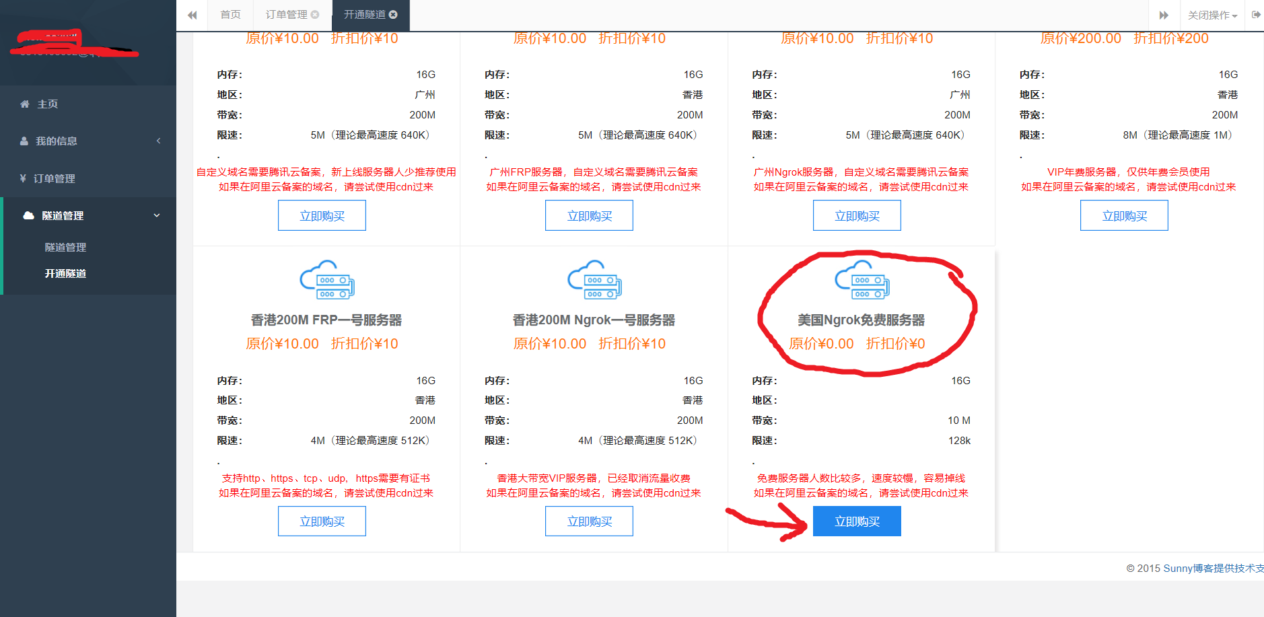Screen dimensions: 1264x617
Task: Click the 隧道管理 cloud icon in sidebar
Action: tap(27, 215)
